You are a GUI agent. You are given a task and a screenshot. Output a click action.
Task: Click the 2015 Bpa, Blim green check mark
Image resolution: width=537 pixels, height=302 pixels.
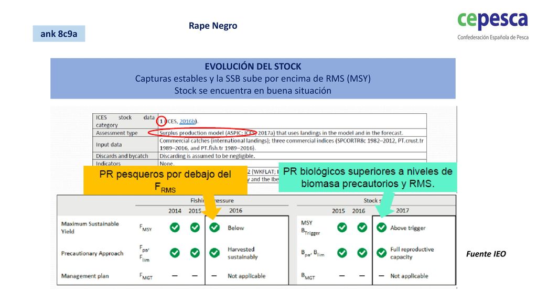tap(342, 253)
